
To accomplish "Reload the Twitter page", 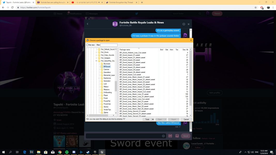I will click(12, 7).
